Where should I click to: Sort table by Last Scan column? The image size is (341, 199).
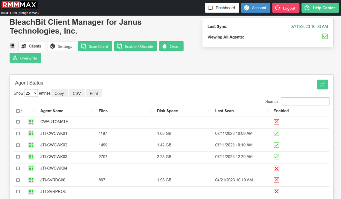(224, 111)
